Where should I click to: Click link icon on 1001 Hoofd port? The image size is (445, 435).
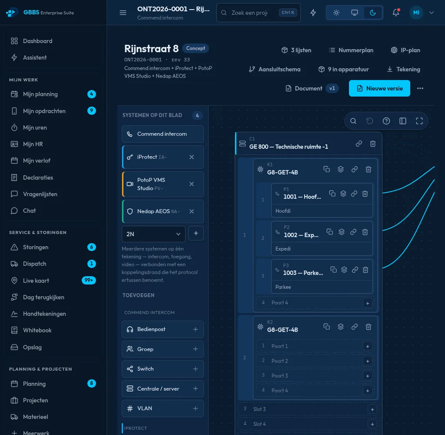(x=354, y=194)
